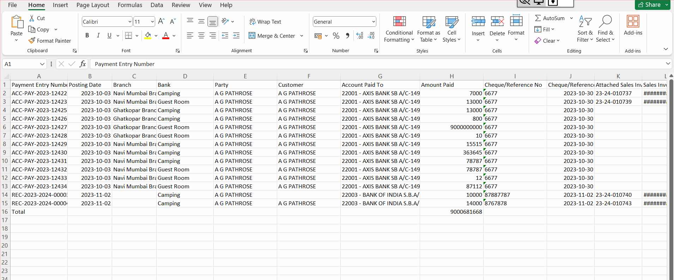Click the Increase Font Size icon
674x280 pixels.
[161, 22]
